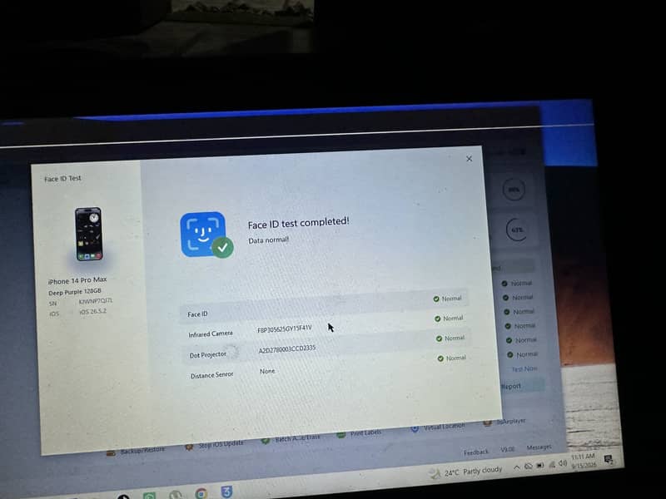This screenshot has height=499, width=666.
Task: Click the Face ID test completed heading
Action: click(x=298, y=223)
